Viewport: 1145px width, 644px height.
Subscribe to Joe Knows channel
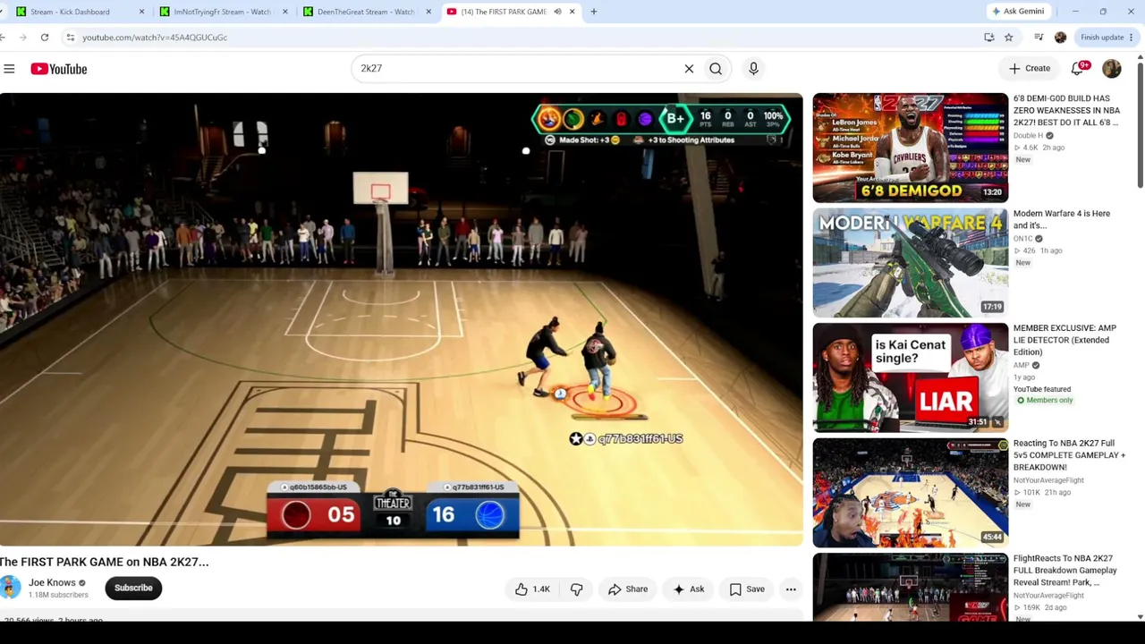[x=133, y=588]
